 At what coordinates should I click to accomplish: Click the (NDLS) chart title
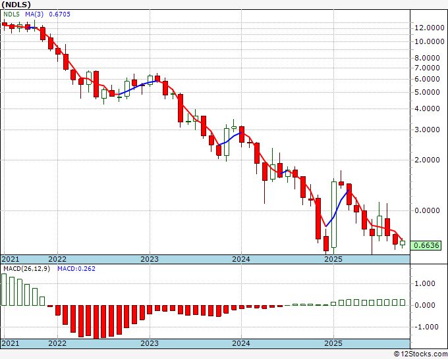tap(16, 5)
